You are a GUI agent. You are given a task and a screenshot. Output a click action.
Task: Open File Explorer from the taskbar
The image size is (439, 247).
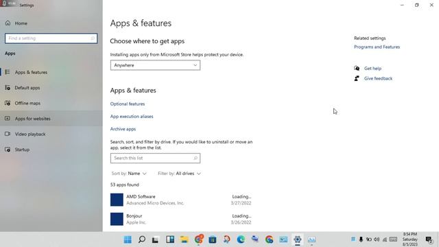184,239
